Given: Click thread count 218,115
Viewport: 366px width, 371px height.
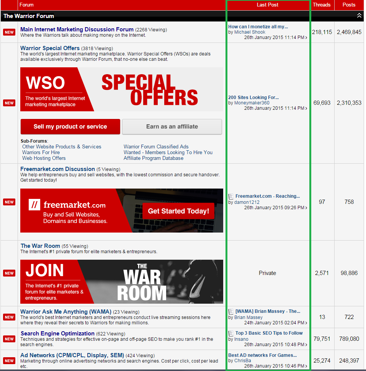Looking at the screenshot, I should [x=322, y=32].
